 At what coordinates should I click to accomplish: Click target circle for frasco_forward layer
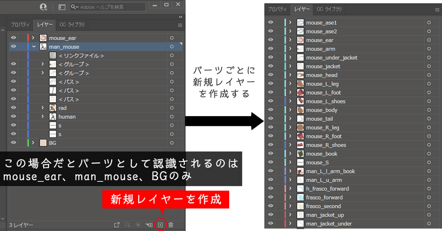point(429,197)
